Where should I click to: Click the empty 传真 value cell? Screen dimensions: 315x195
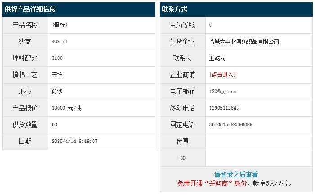point(259,141)
